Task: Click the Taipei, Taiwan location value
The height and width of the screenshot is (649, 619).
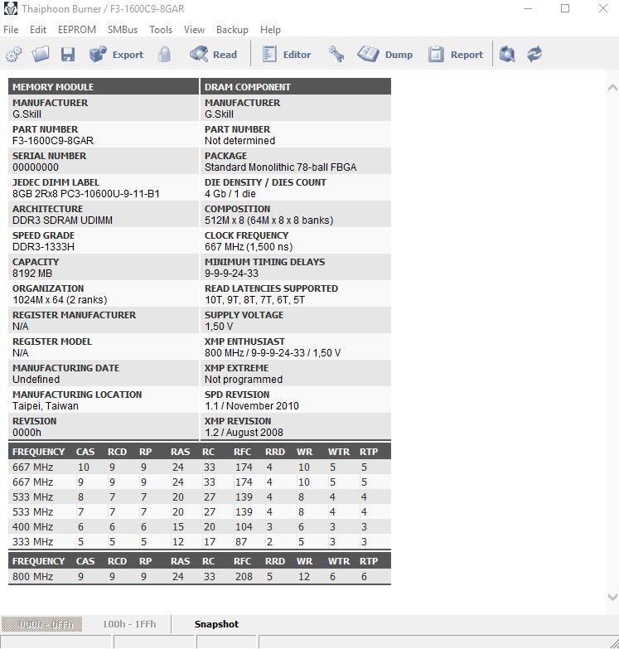Action: (46, 405)
